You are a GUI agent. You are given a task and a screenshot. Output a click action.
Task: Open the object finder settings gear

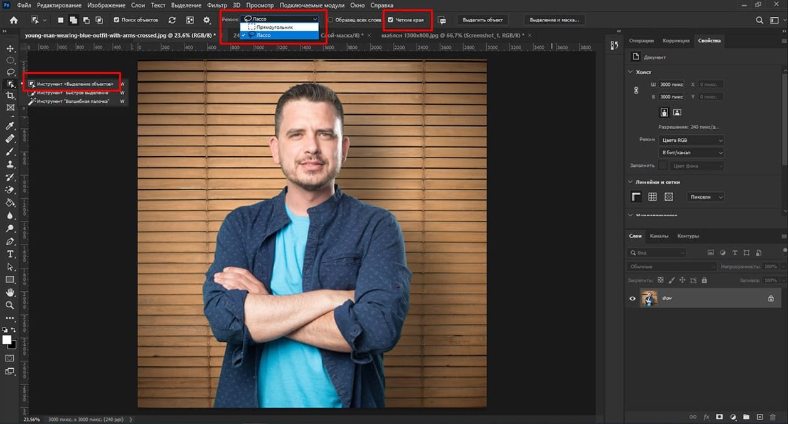point(206,20)
